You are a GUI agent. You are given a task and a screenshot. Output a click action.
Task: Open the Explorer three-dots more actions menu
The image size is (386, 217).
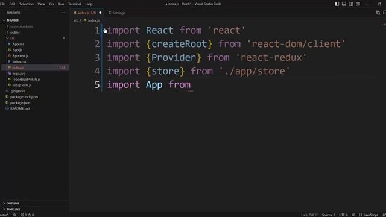click(x=63, y=13)
